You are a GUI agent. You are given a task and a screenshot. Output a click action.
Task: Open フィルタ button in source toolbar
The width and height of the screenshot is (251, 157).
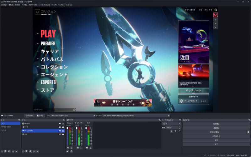(x=40, y=116)
